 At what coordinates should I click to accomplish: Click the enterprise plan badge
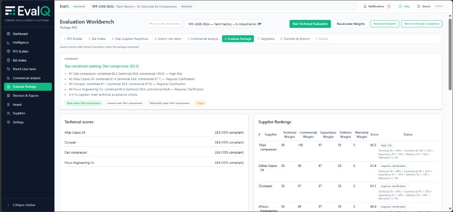pos(79,6)
